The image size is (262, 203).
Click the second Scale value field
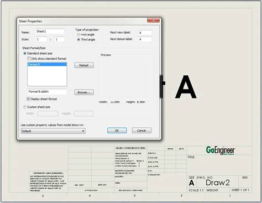[60, 39]
